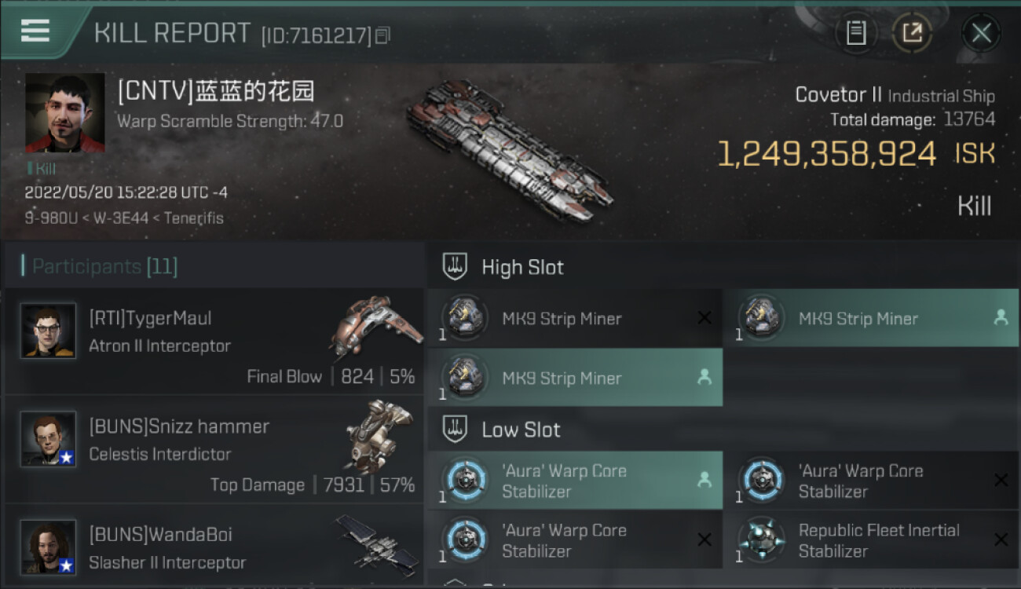Open TygerMaul's character portrait
1021x589 pixels.
pyautogui.click(x=49, y=331)
